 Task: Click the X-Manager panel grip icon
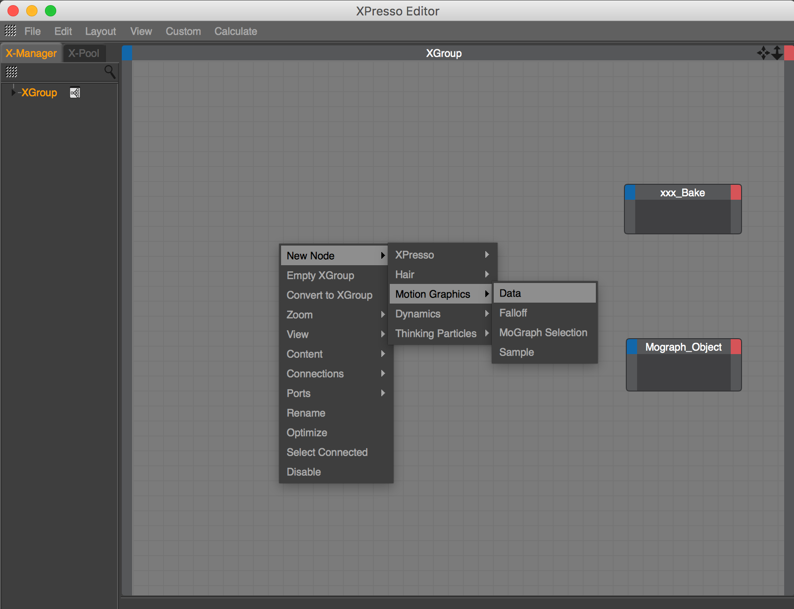click(x=11, y=72)
